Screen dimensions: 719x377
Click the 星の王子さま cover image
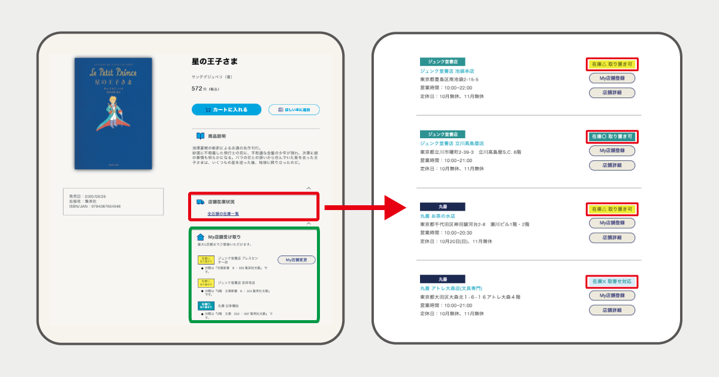pyautogui.click(x=115, y=113)
